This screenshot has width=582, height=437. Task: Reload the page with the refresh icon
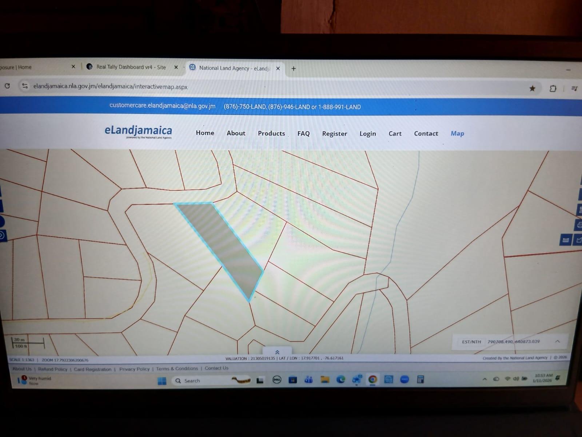pyautogui.click(x=7, y=86)
